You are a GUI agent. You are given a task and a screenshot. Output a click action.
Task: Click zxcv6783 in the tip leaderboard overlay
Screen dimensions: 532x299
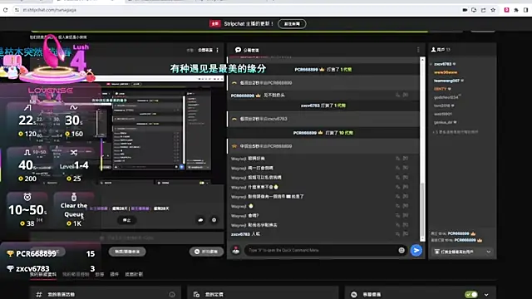tap(32, 268)
